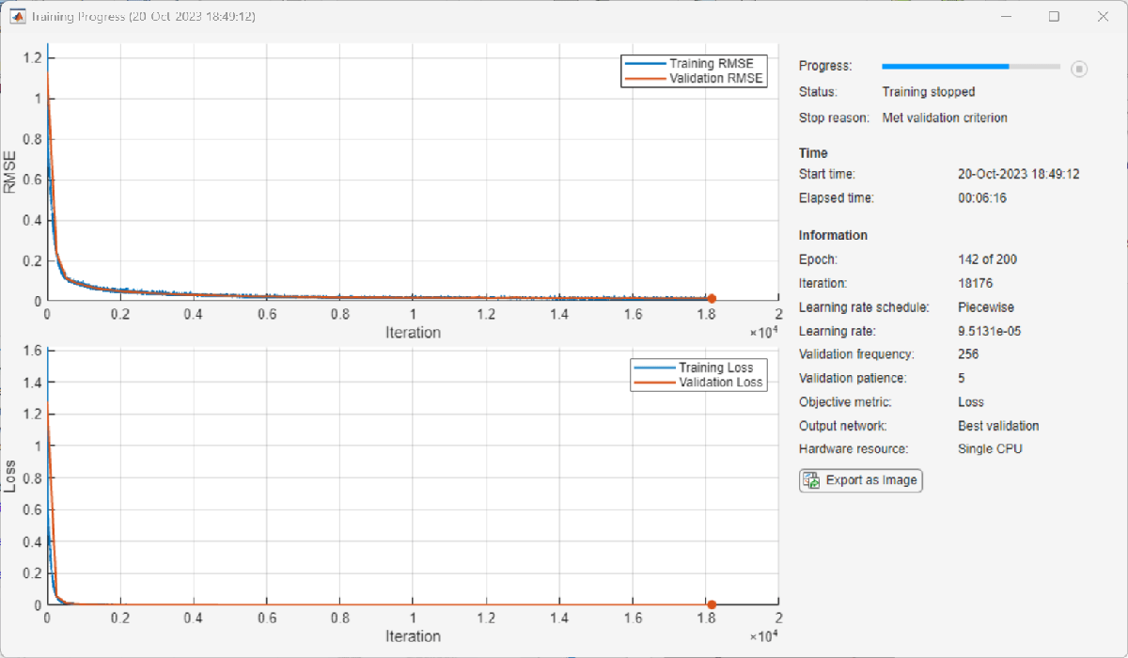Click the Export as Image button
The height and width of the screenshot is (658, 1128).
(x=861, y=480)
